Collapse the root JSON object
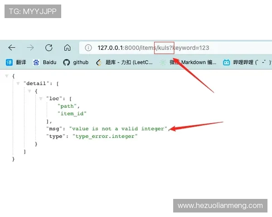The image size is (272, 217). [x=7, y=75]
